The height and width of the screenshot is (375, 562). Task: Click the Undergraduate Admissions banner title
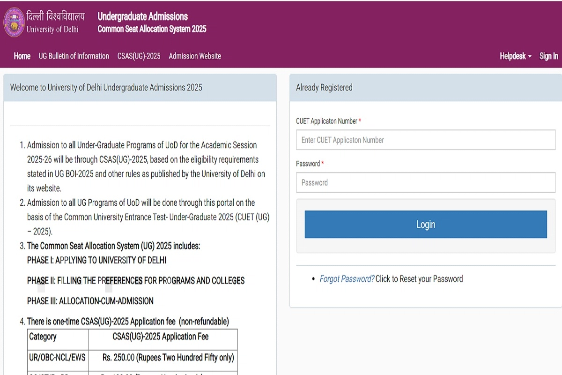point(142,17)
